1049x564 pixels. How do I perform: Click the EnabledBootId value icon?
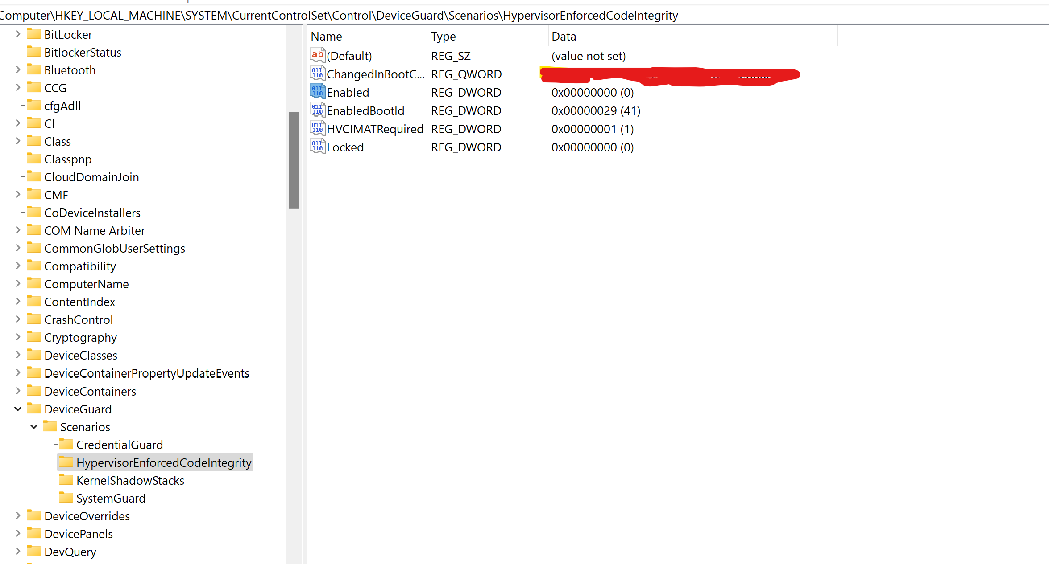(317, 110)
